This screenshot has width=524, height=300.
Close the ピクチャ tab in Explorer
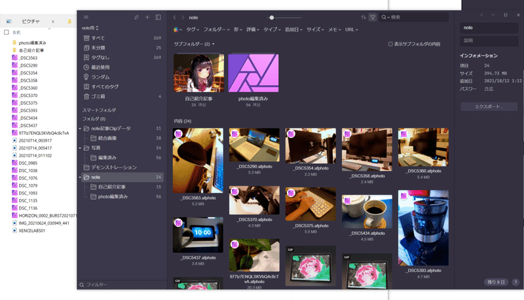coord(53,22)
